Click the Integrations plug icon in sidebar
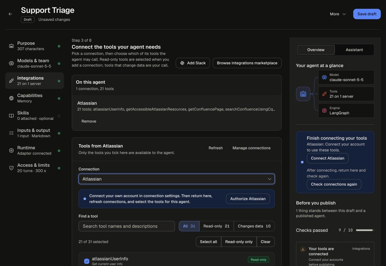The width and height of the screenshot is (386, 266). pyautogui.click(x=11, y=81)
